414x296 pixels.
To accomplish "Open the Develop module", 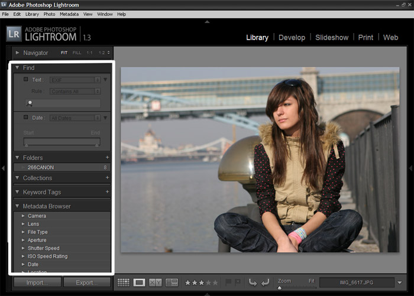I will point(292,37).
